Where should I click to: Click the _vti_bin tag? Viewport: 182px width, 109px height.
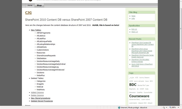[x=131, y=77]
